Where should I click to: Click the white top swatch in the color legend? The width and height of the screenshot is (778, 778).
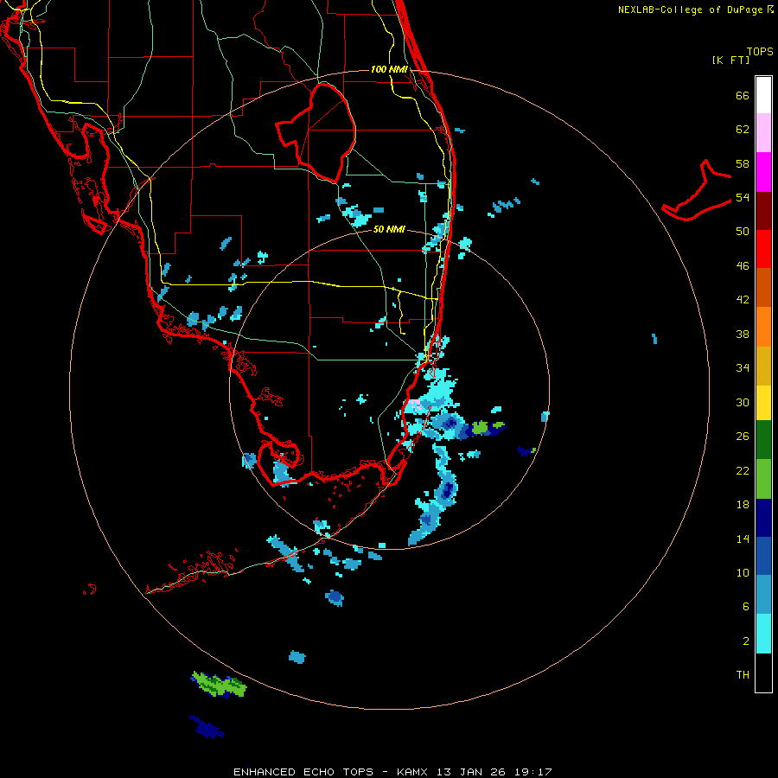click(763, 95)
